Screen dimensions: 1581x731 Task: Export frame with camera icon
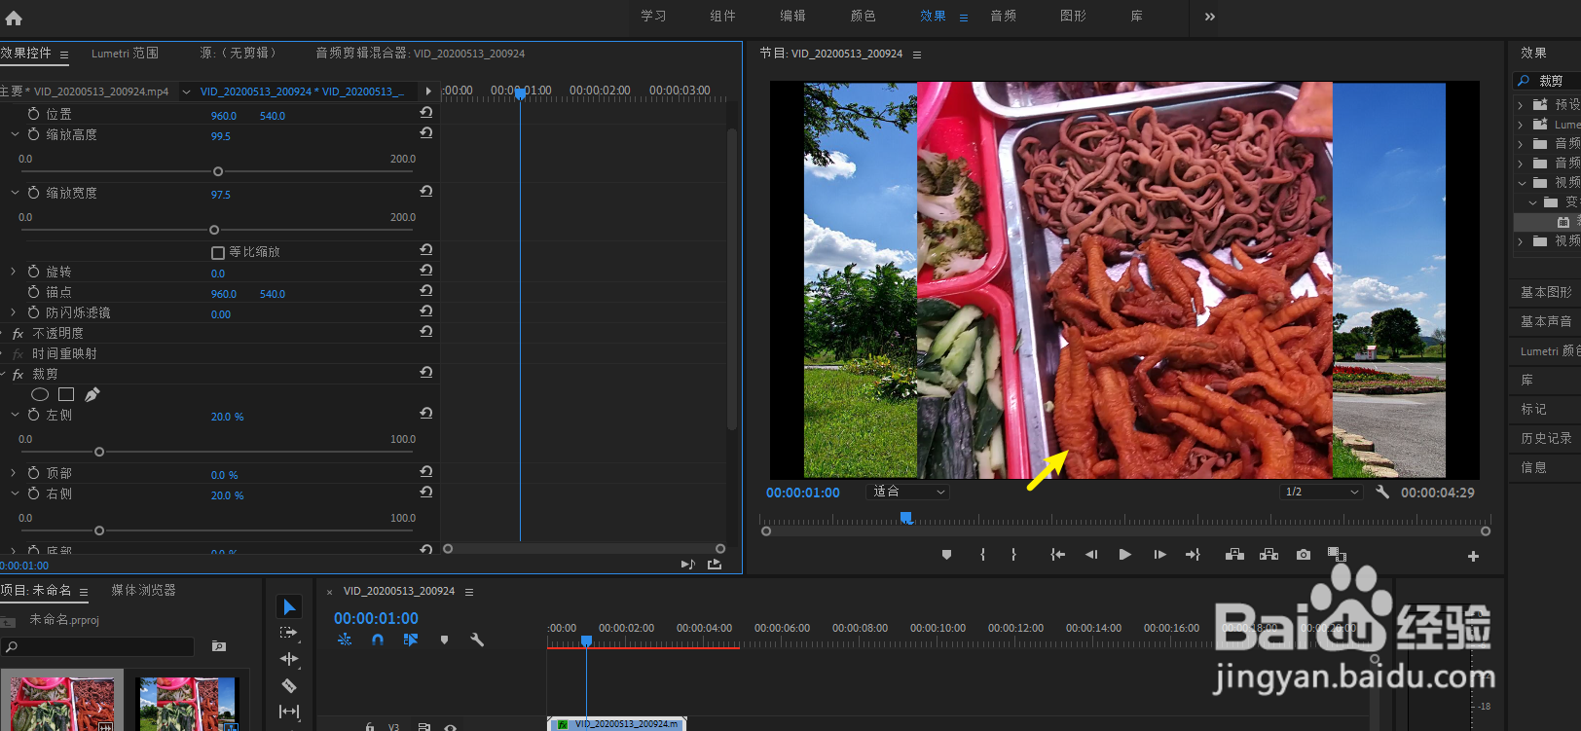(x=1304, y=555)
